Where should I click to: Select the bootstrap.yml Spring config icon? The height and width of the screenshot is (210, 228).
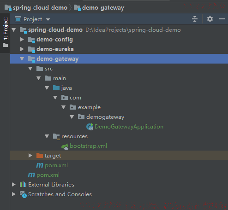point(65,146)
